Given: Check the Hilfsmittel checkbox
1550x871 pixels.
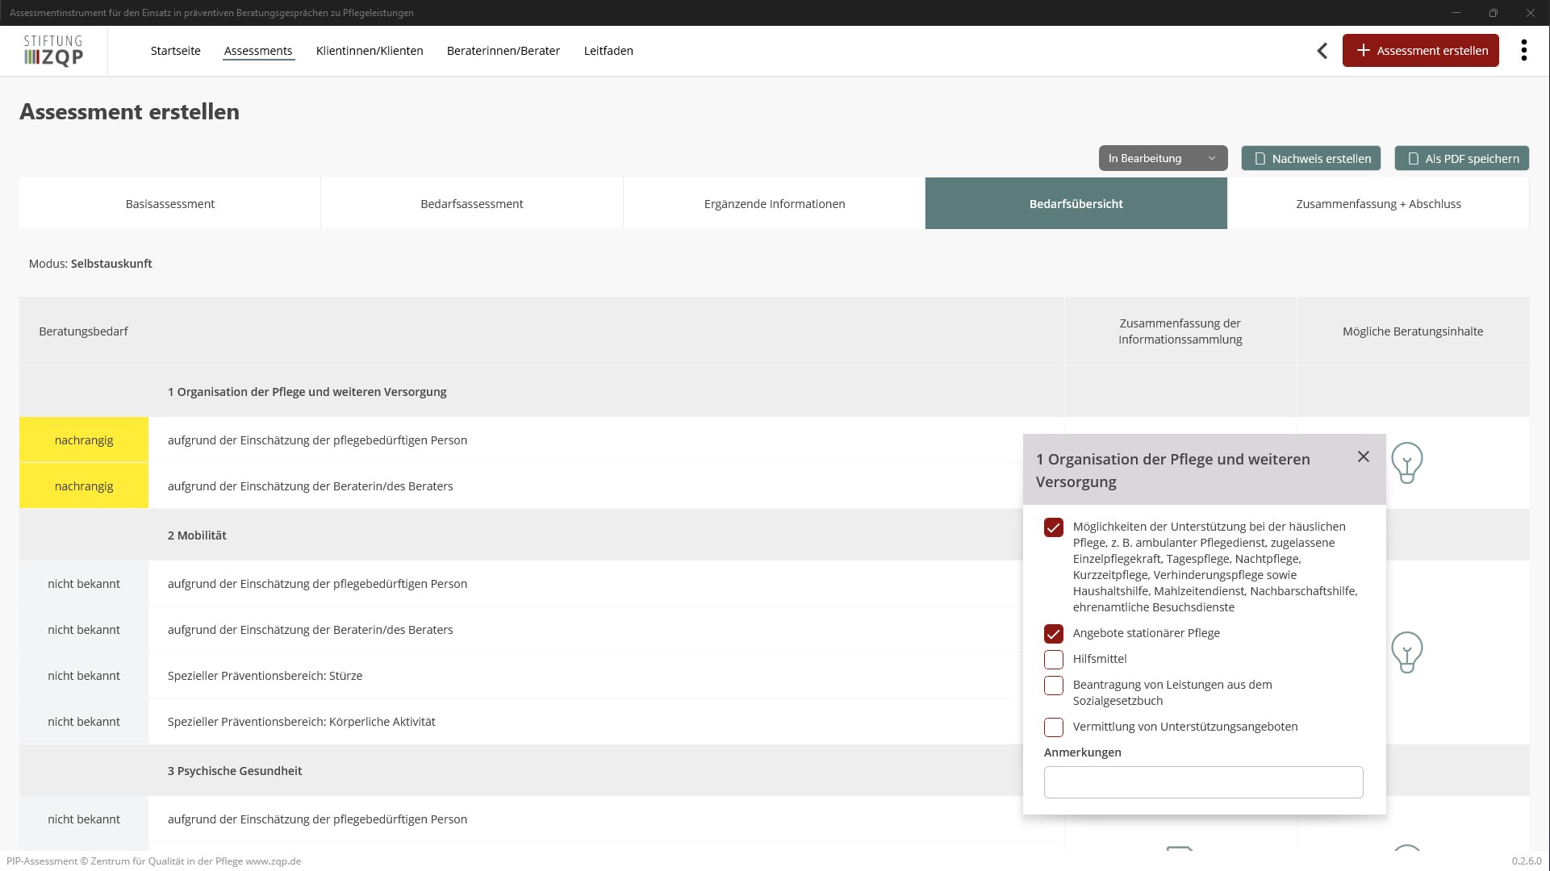Looking at the screenshot, I should click(1053, 660).
